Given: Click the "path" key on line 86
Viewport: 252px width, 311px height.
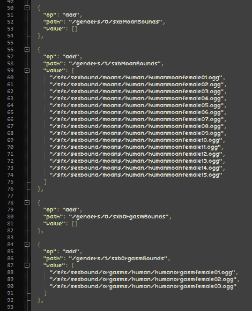Looking at the screenshot, I should point(53,259).
